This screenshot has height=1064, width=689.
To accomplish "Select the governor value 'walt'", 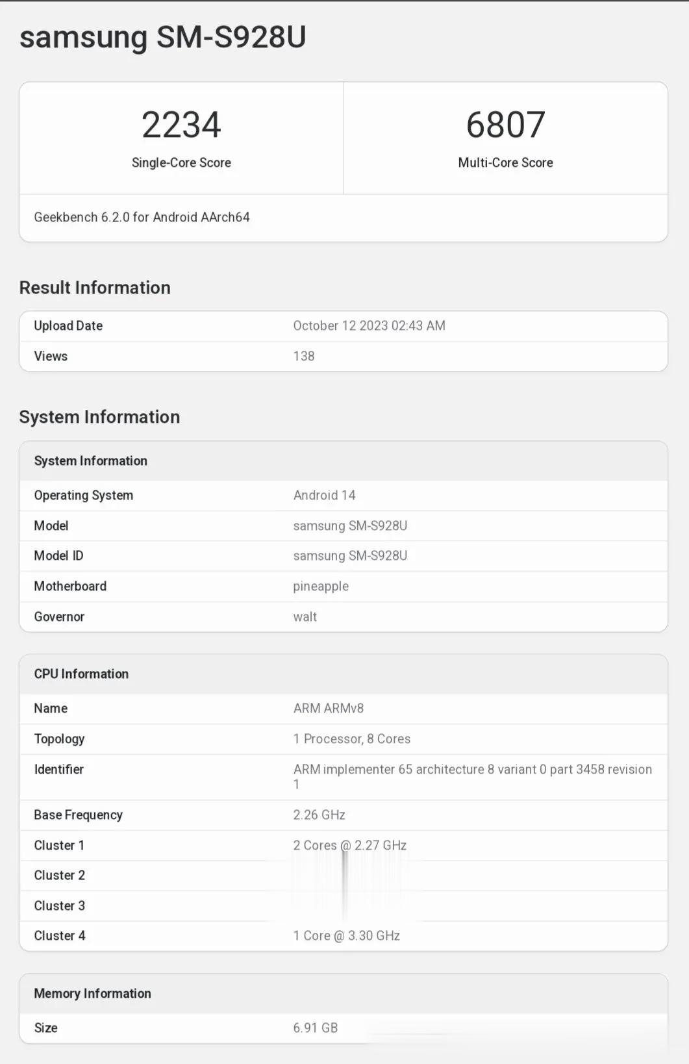I will pyautogui.click(x=305, y=616).
